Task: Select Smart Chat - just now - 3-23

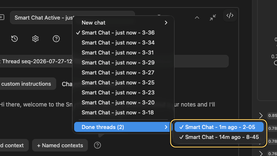Action: click(x=123, y=92)
